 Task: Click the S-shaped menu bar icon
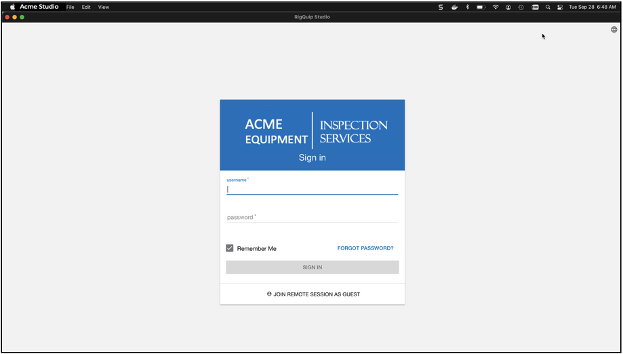(x=441, y=7)
